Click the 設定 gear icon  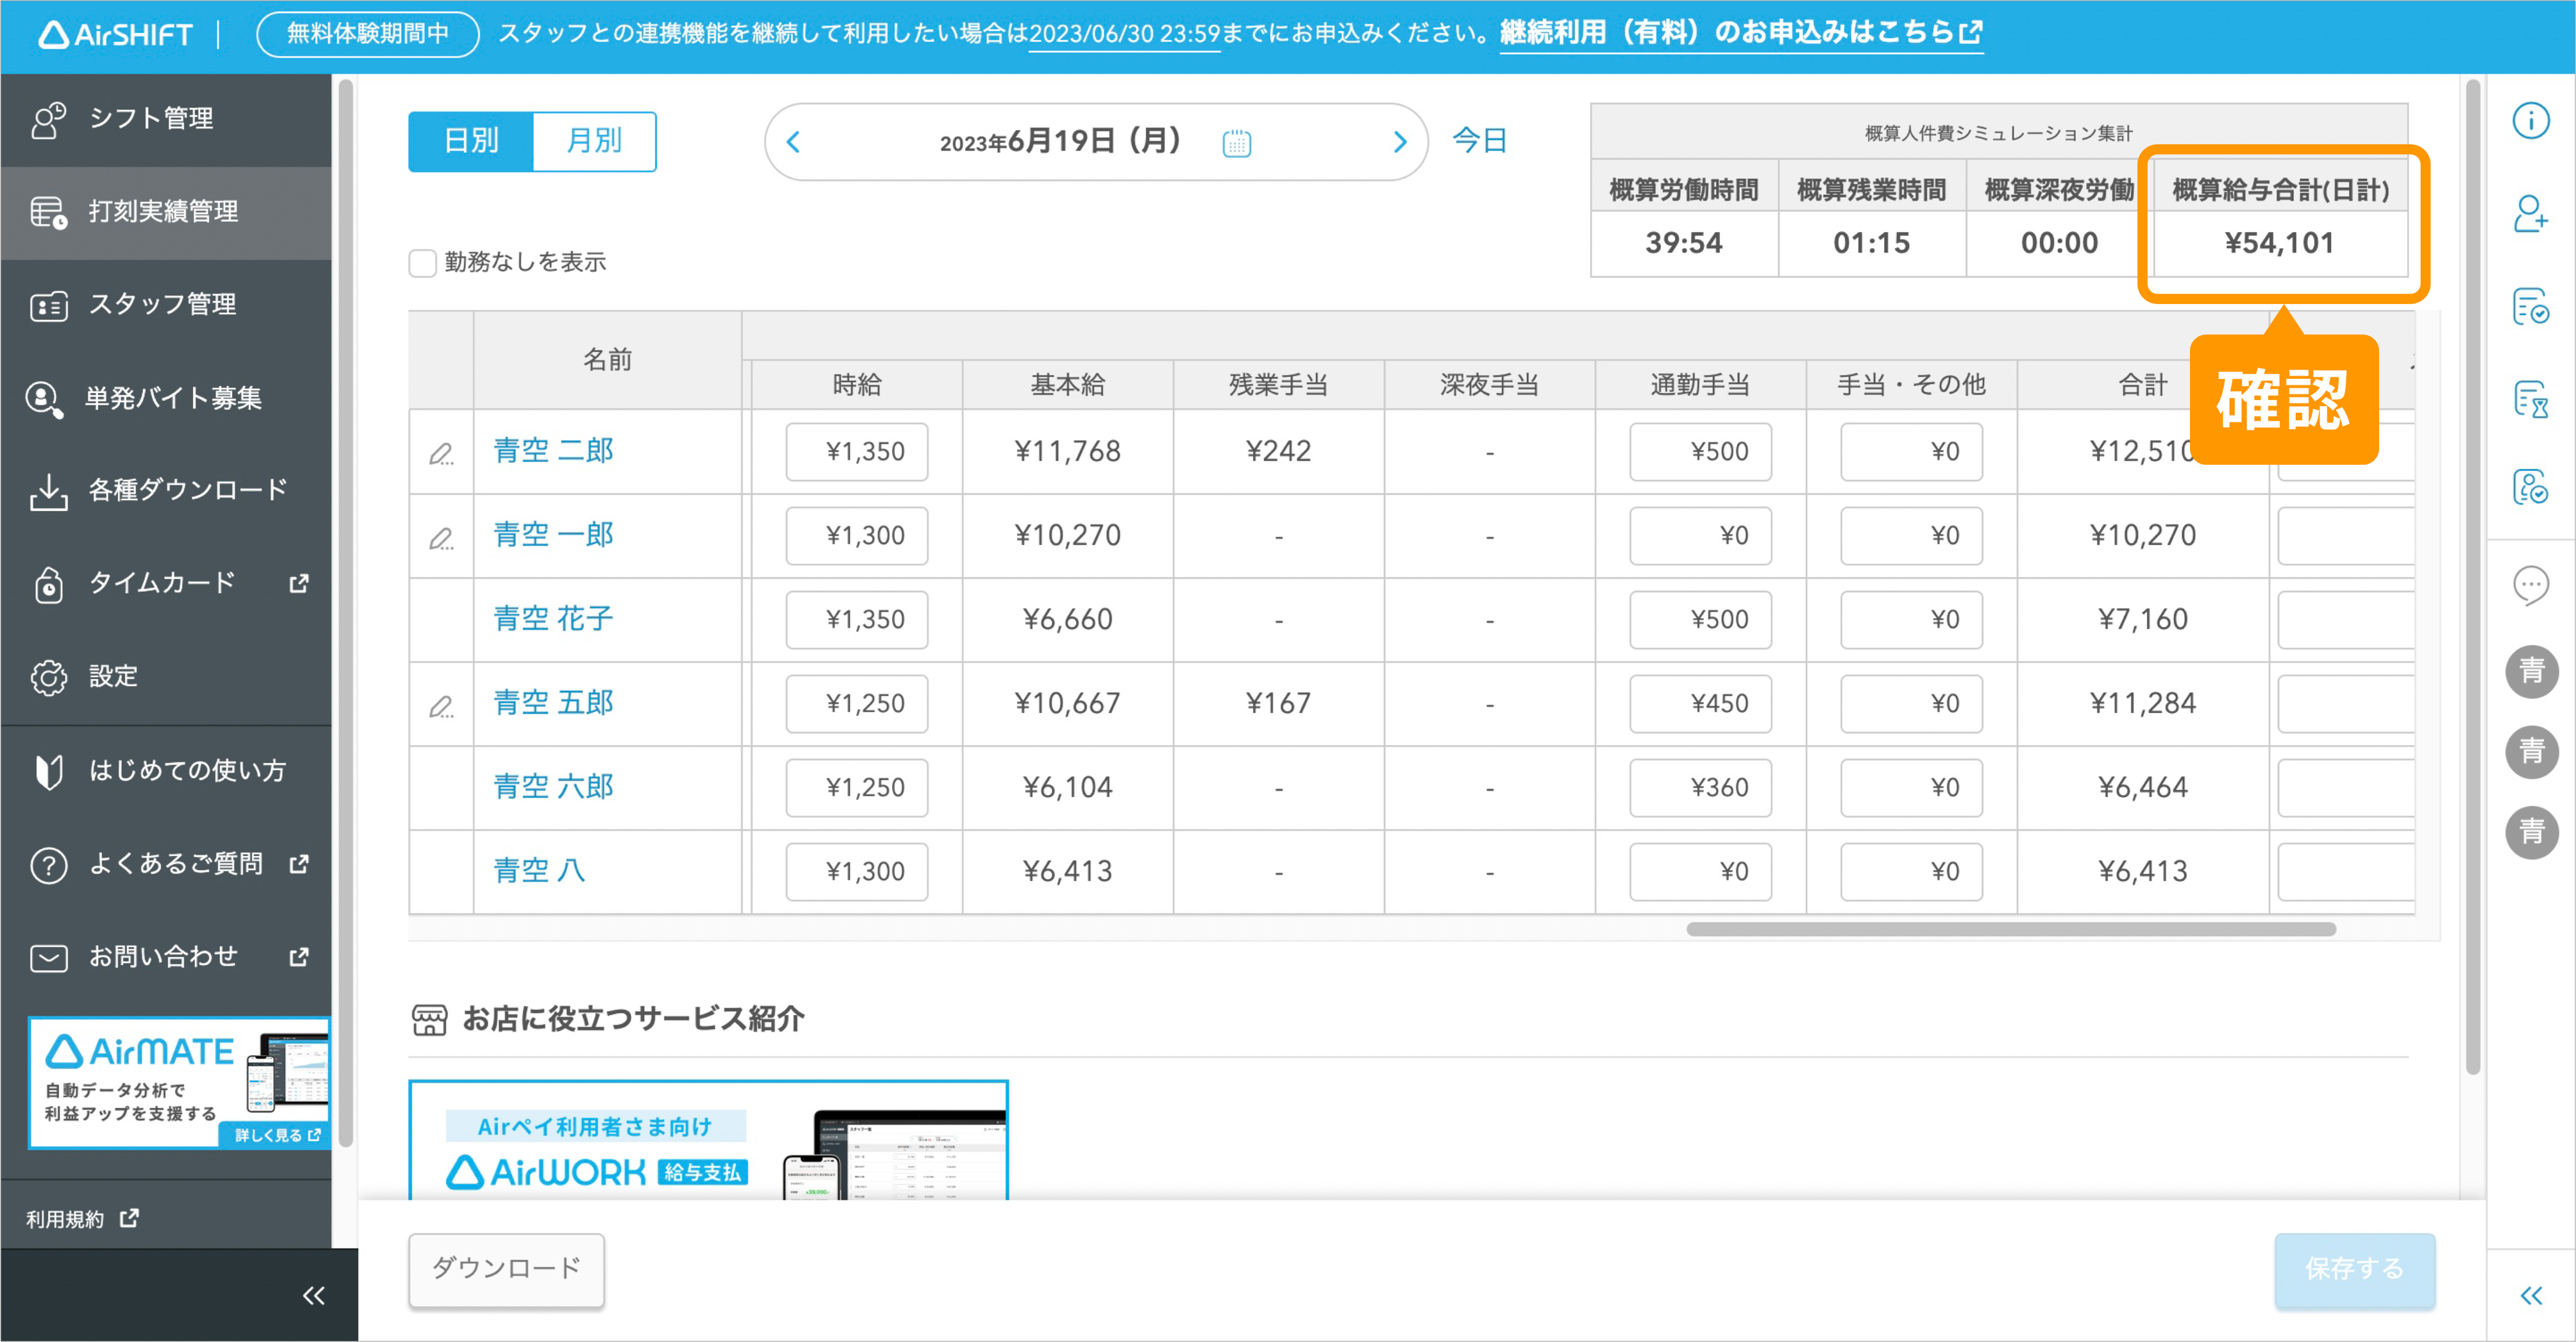pyautogui.click(x=48, y=677)
